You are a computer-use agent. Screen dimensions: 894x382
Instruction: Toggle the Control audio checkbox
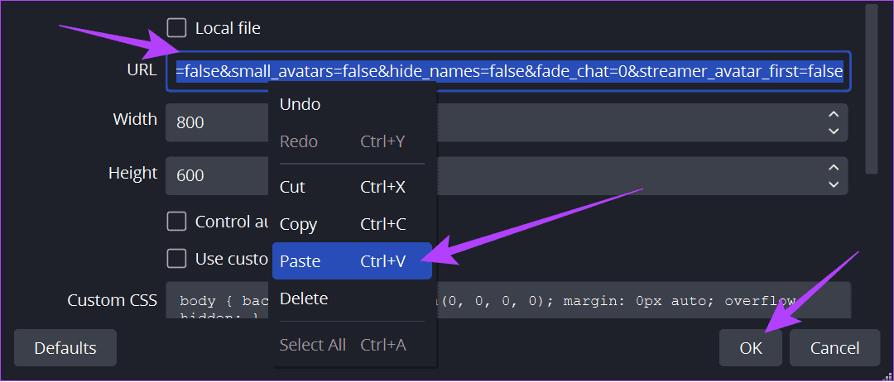[x=176, y=222]
